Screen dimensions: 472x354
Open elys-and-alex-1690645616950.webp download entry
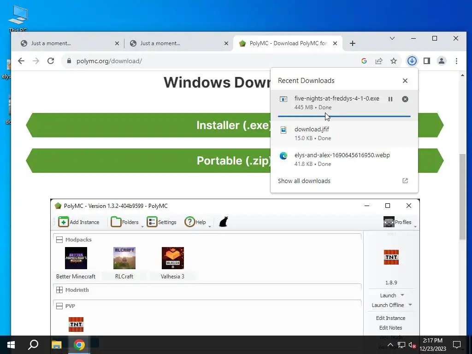344,159
